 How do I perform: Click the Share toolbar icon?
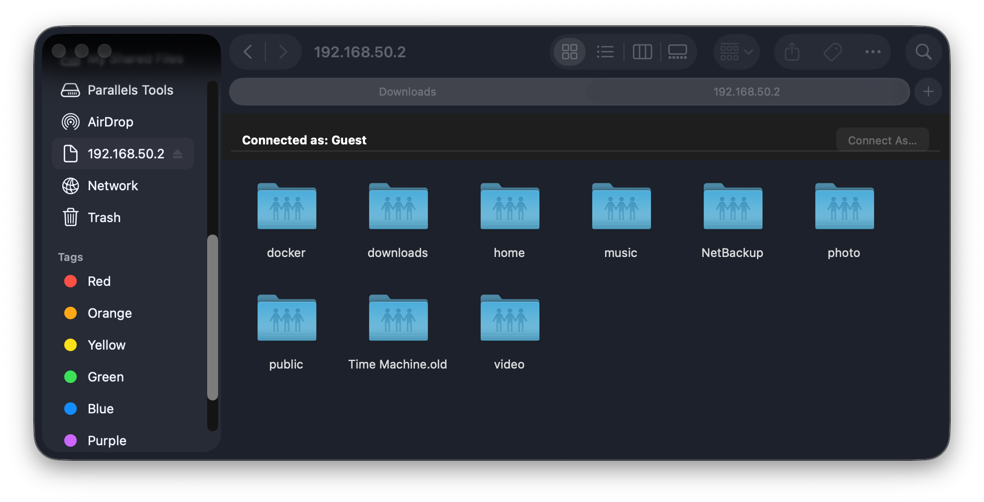point(792,52)
